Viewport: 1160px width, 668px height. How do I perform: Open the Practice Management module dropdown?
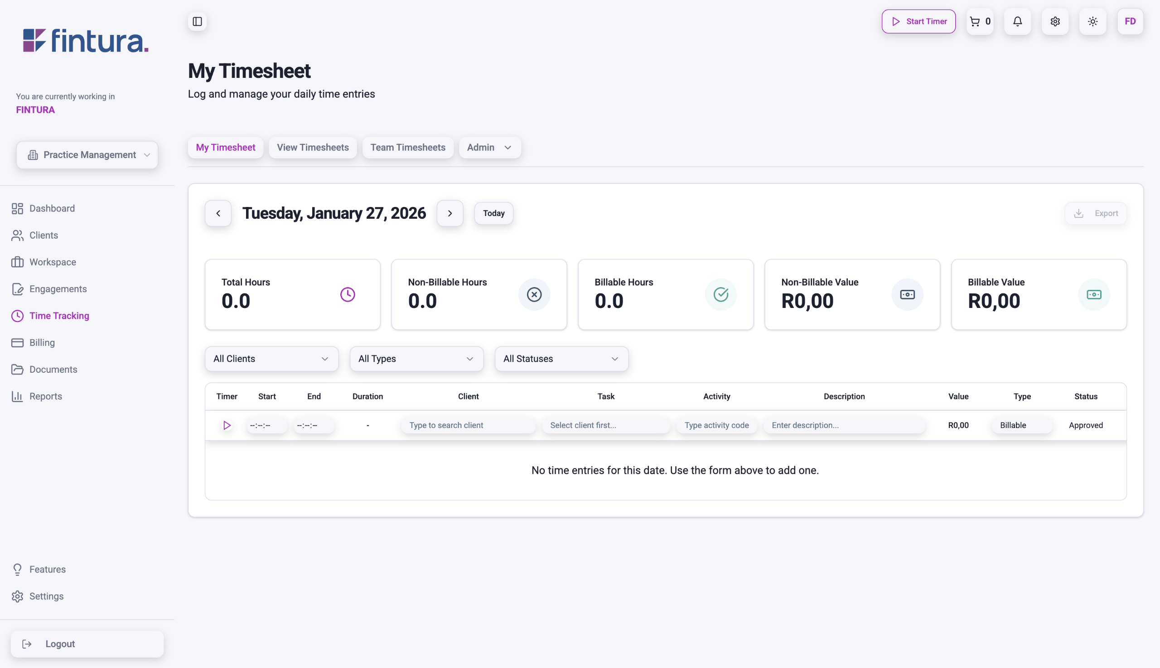pos(87,155)
